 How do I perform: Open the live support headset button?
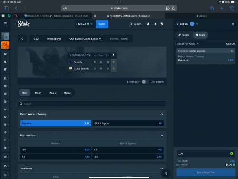pyautogui.click(x=166, y=173)
